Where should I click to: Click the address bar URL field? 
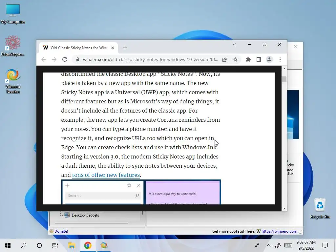click(150, 59)
